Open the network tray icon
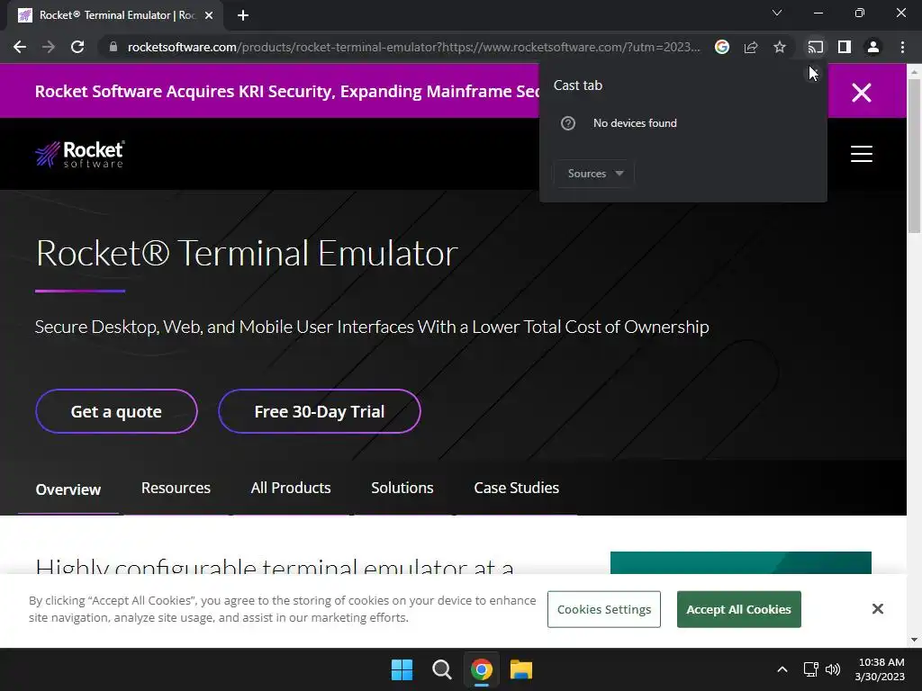Image resolution: width=922 pixels, height=691 pixels. pyautogui.click(x=811, y=669)
